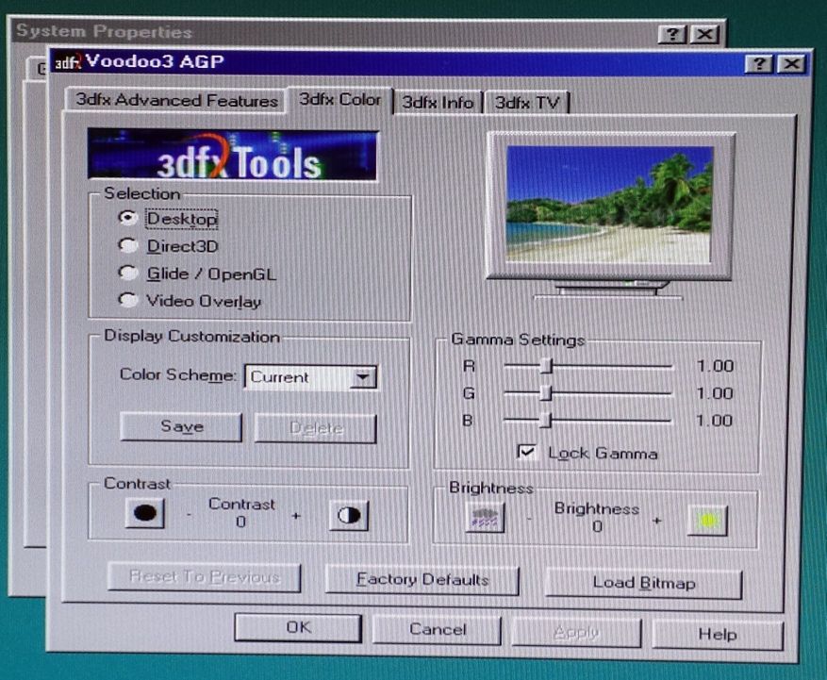
Task: Click the R gamma value 1.00
Action: point(715,366)
